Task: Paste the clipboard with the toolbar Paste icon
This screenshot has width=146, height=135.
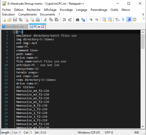Action: [57, 20]
